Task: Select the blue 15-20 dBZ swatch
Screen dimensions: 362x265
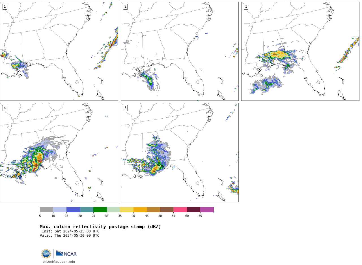Action: click(73, 210)
